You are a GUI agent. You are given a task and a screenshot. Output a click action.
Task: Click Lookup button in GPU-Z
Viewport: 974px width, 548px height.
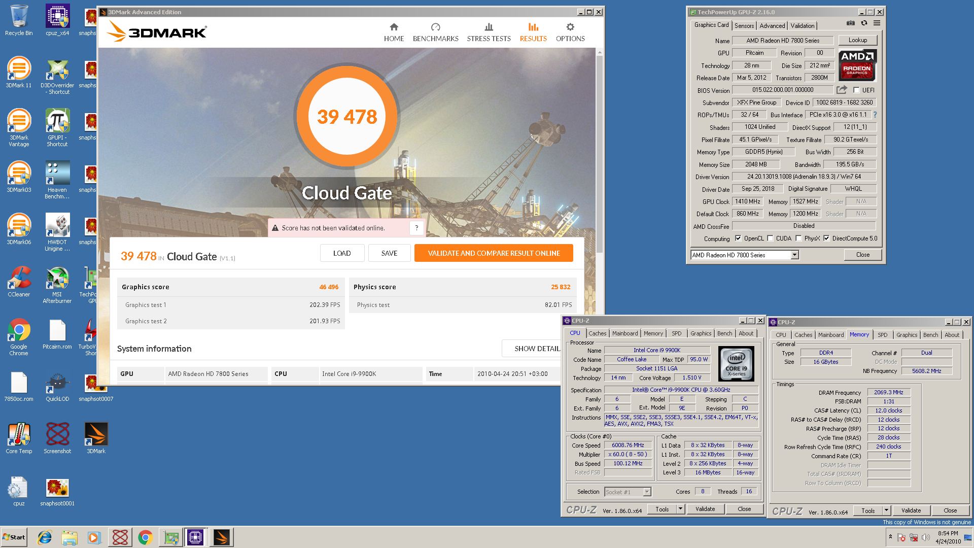click(x=857, y=40)
